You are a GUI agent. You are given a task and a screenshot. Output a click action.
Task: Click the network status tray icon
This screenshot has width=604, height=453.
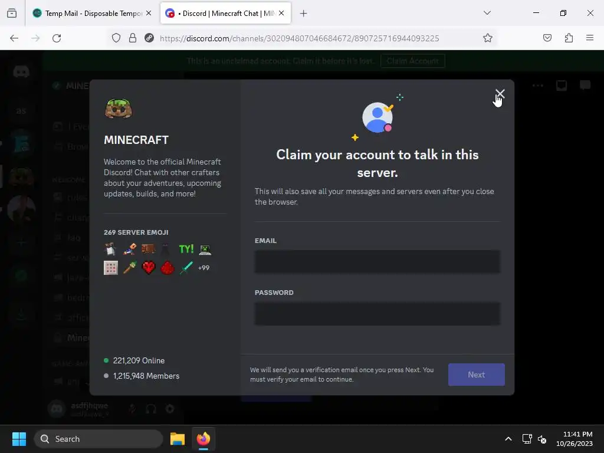[527, 439]
